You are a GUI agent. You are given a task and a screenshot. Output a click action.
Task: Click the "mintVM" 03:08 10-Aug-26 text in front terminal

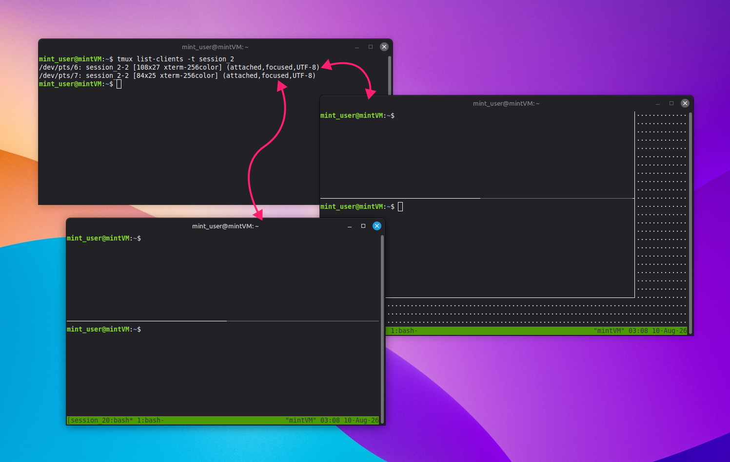coord(332,420)
